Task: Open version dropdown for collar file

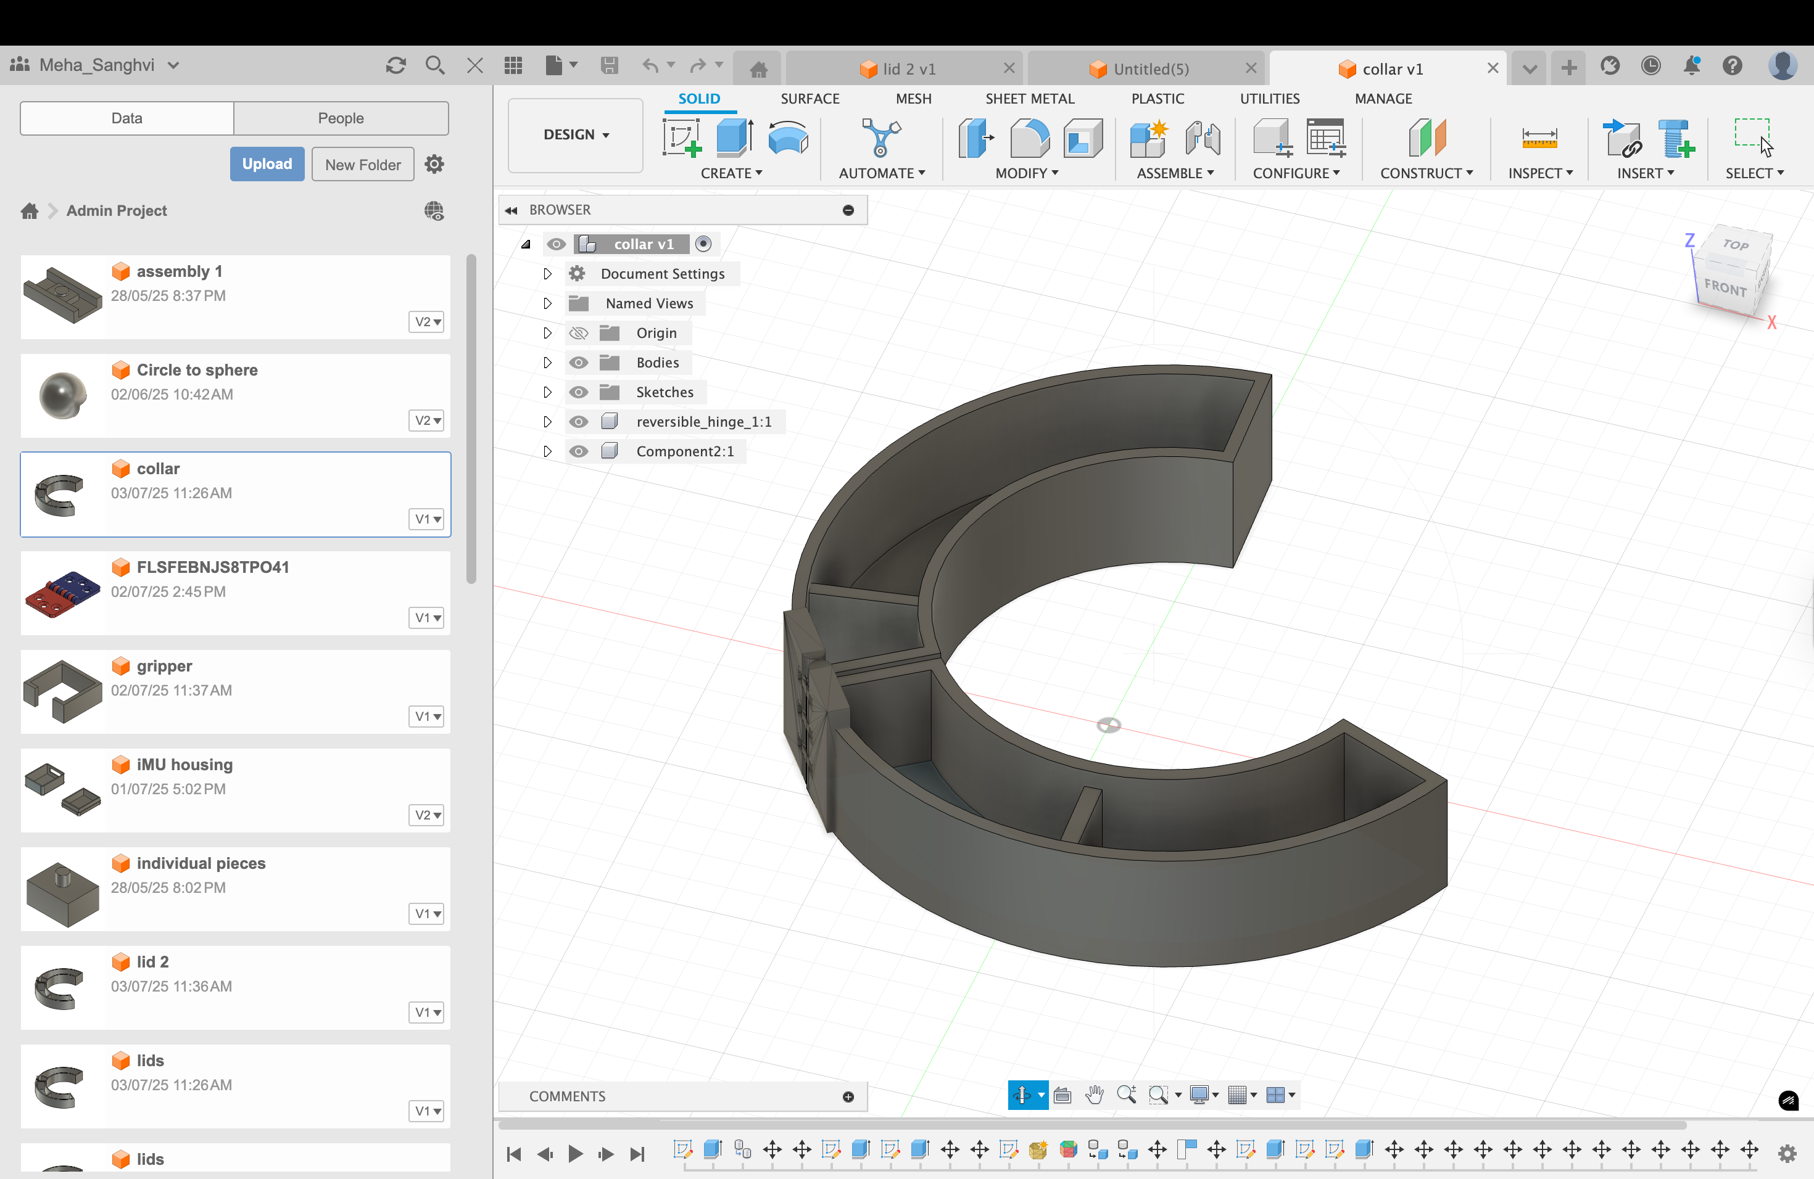Action: tap(427, 519)
